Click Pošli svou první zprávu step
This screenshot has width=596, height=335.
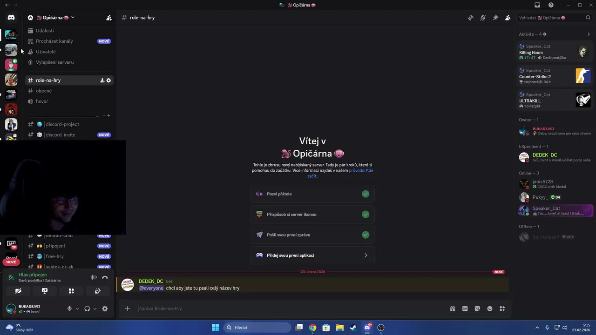312,235
